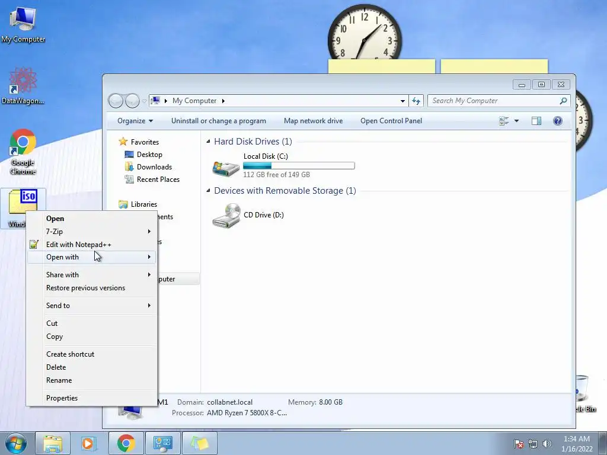Choose Create shortcut
The image size is (607, 455).
pos(92,354)
